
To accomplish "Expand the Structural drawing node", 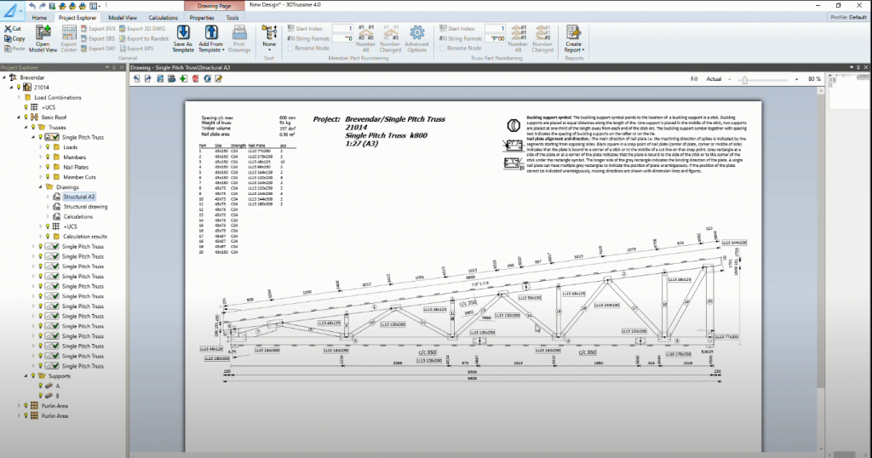I will coord(48,207).
